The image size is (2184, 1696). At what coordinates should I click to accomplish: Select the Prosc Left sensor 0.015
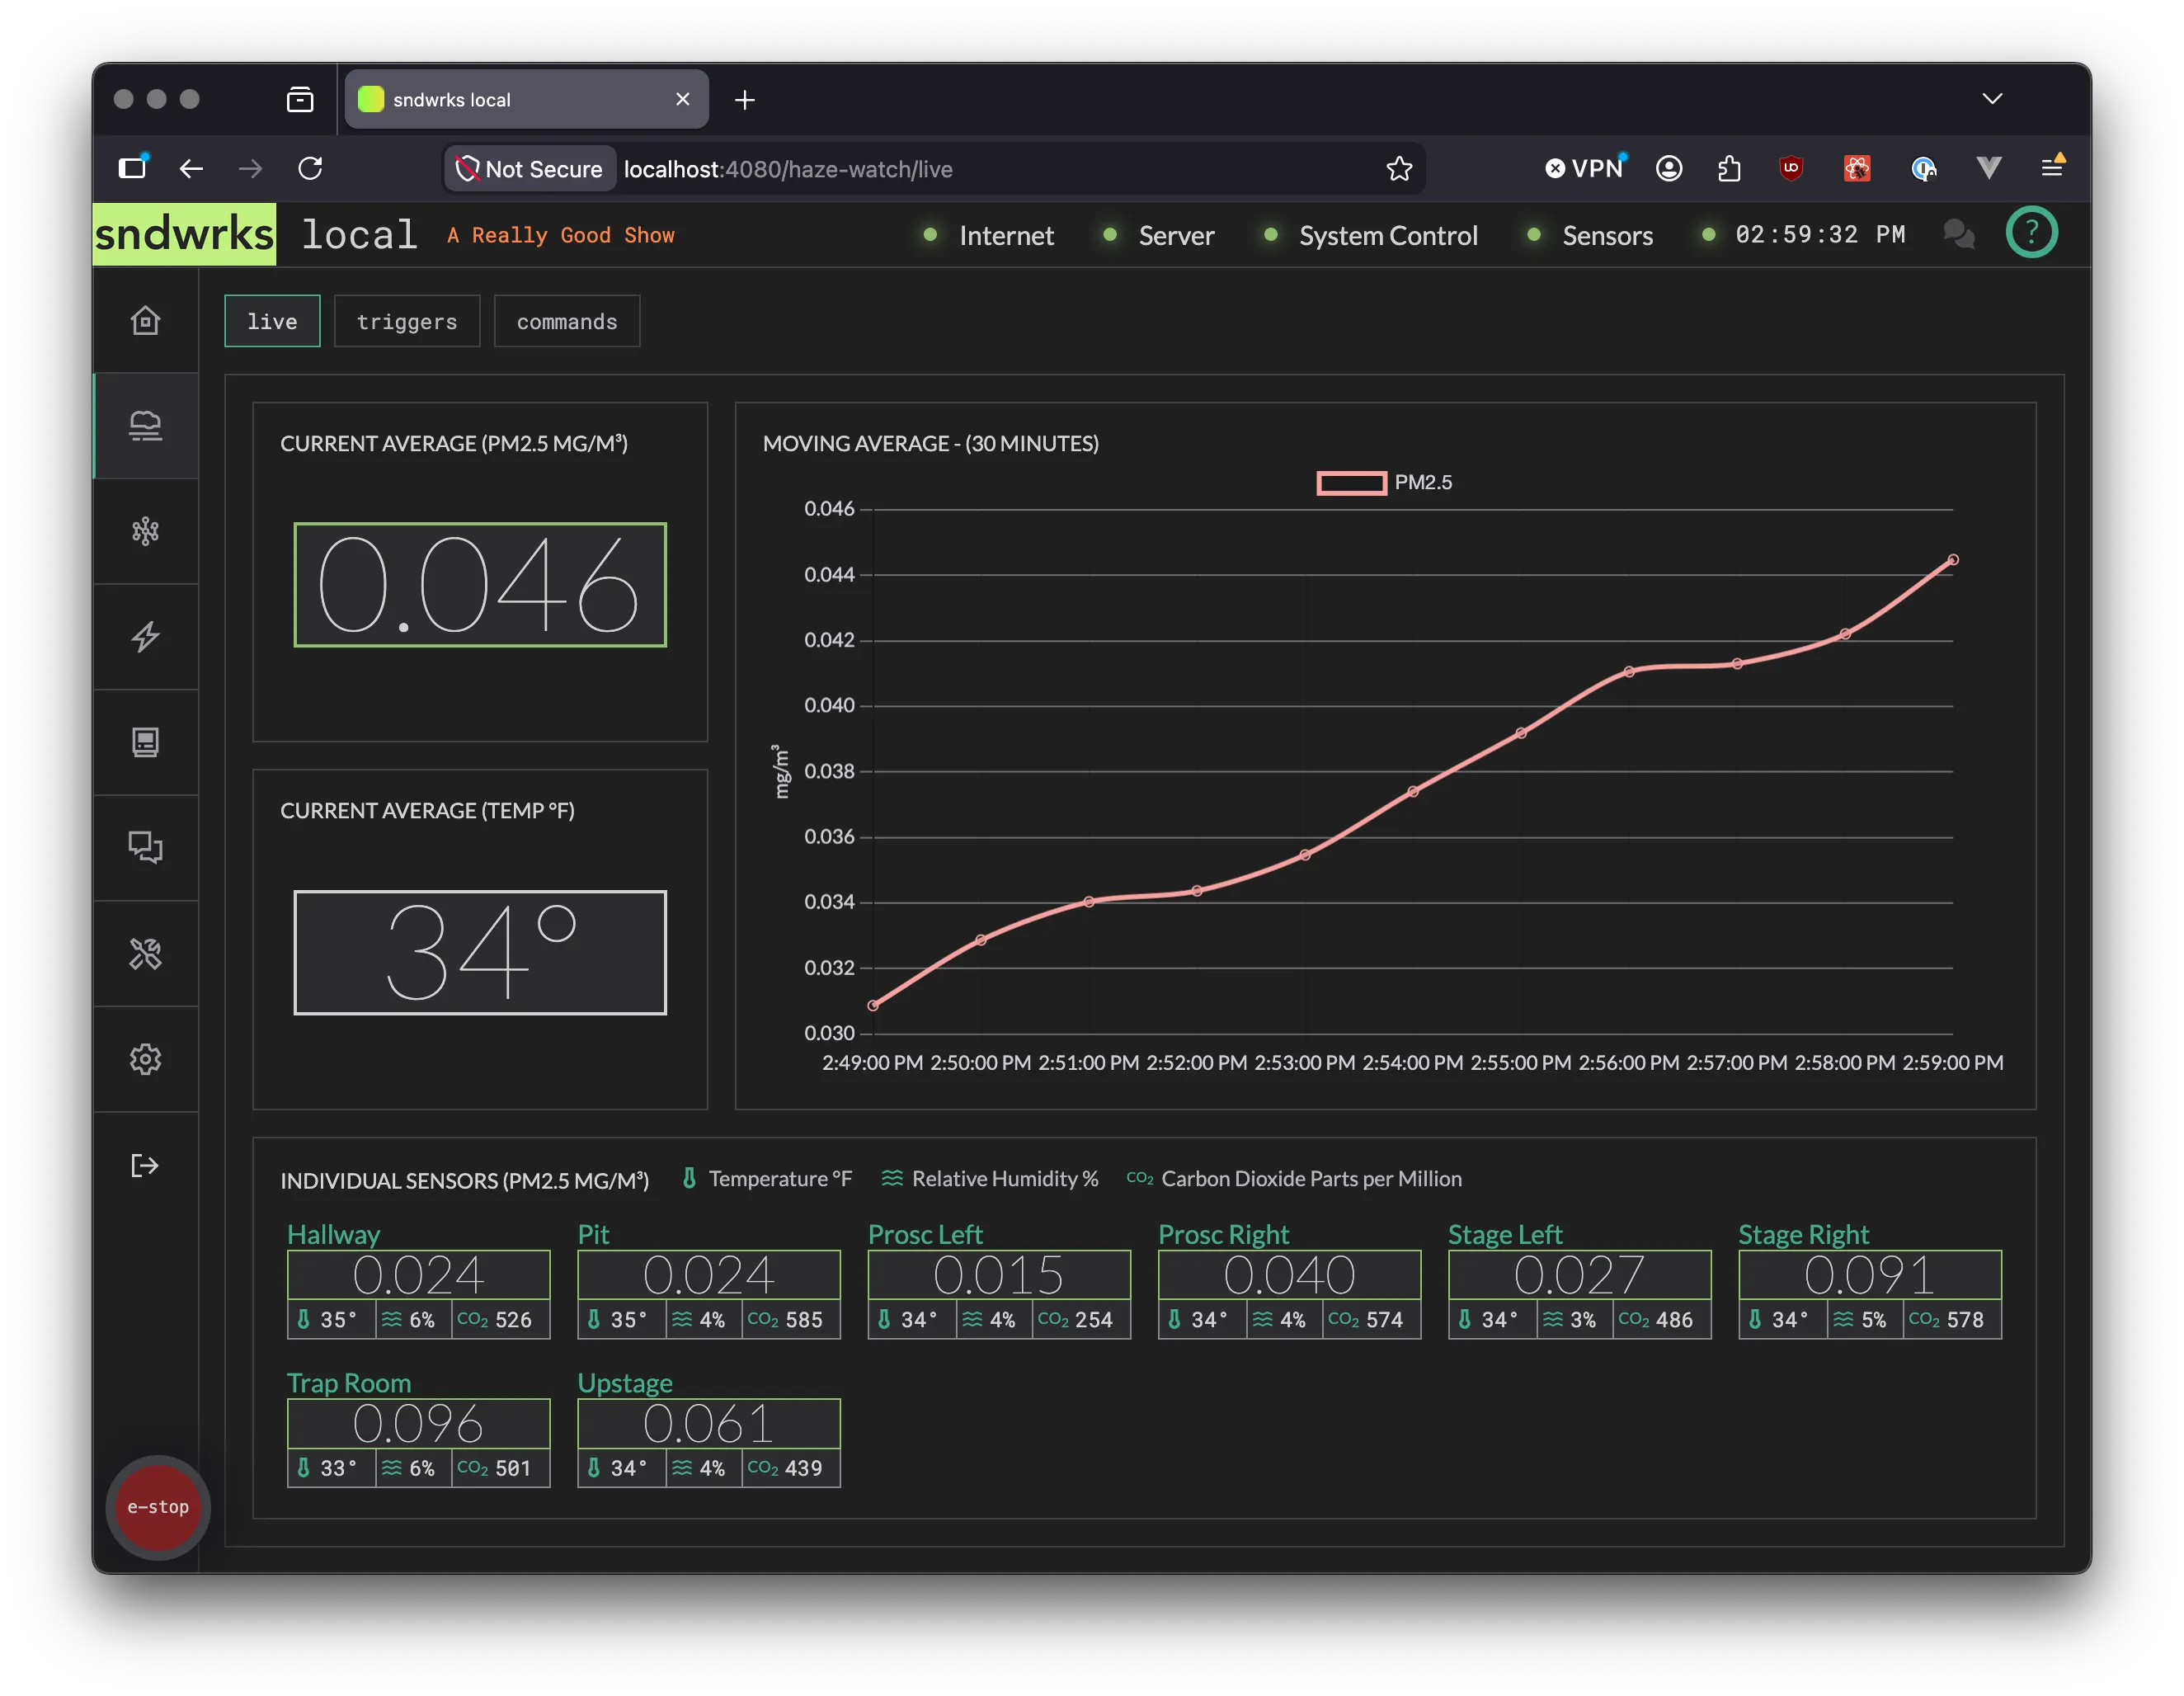point(999,1275)
